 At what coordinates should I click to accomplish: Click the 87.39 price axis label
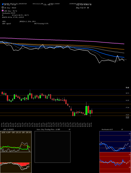coord(128,107)
